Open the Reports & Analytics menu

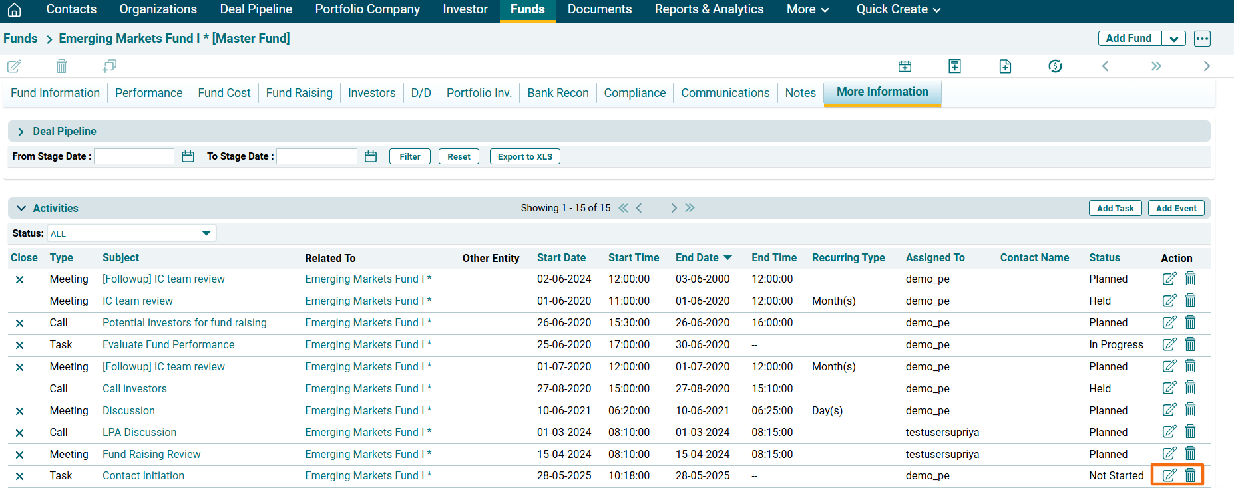click(709, 9)
